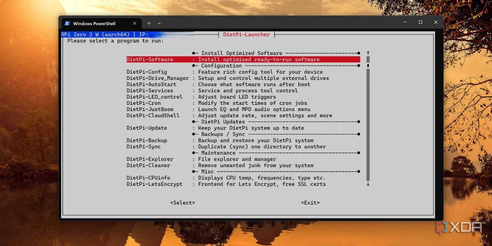Open the terminal profile dropdown chevron

coord(159,23)
